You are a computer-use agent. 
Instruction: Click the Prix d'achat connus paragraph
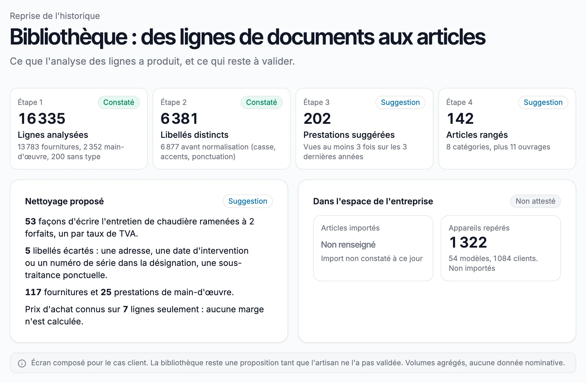(144, 315)
